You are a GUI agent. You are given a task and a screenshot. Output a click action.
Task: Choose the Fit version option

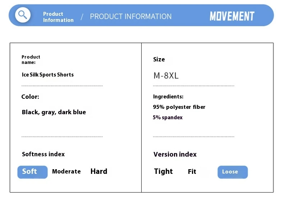(192, 172)
